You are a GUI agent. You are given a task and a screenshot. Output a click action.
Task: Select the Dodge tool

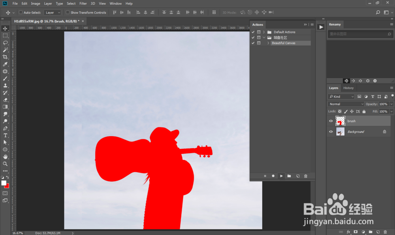point(5,121)
